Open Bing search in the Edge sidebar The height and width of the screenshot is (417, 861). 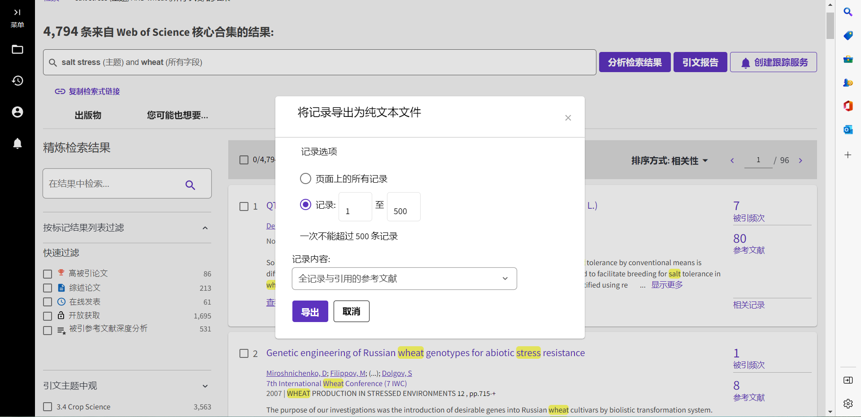pos(848,12)
